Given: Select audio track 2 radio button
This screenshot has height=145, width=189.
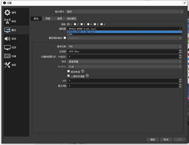Looking at the screenshot, I should point(75,24).
